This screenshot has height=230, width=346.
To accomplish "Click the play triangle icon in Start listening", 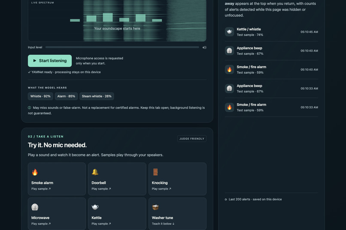I will click(35, 60).
